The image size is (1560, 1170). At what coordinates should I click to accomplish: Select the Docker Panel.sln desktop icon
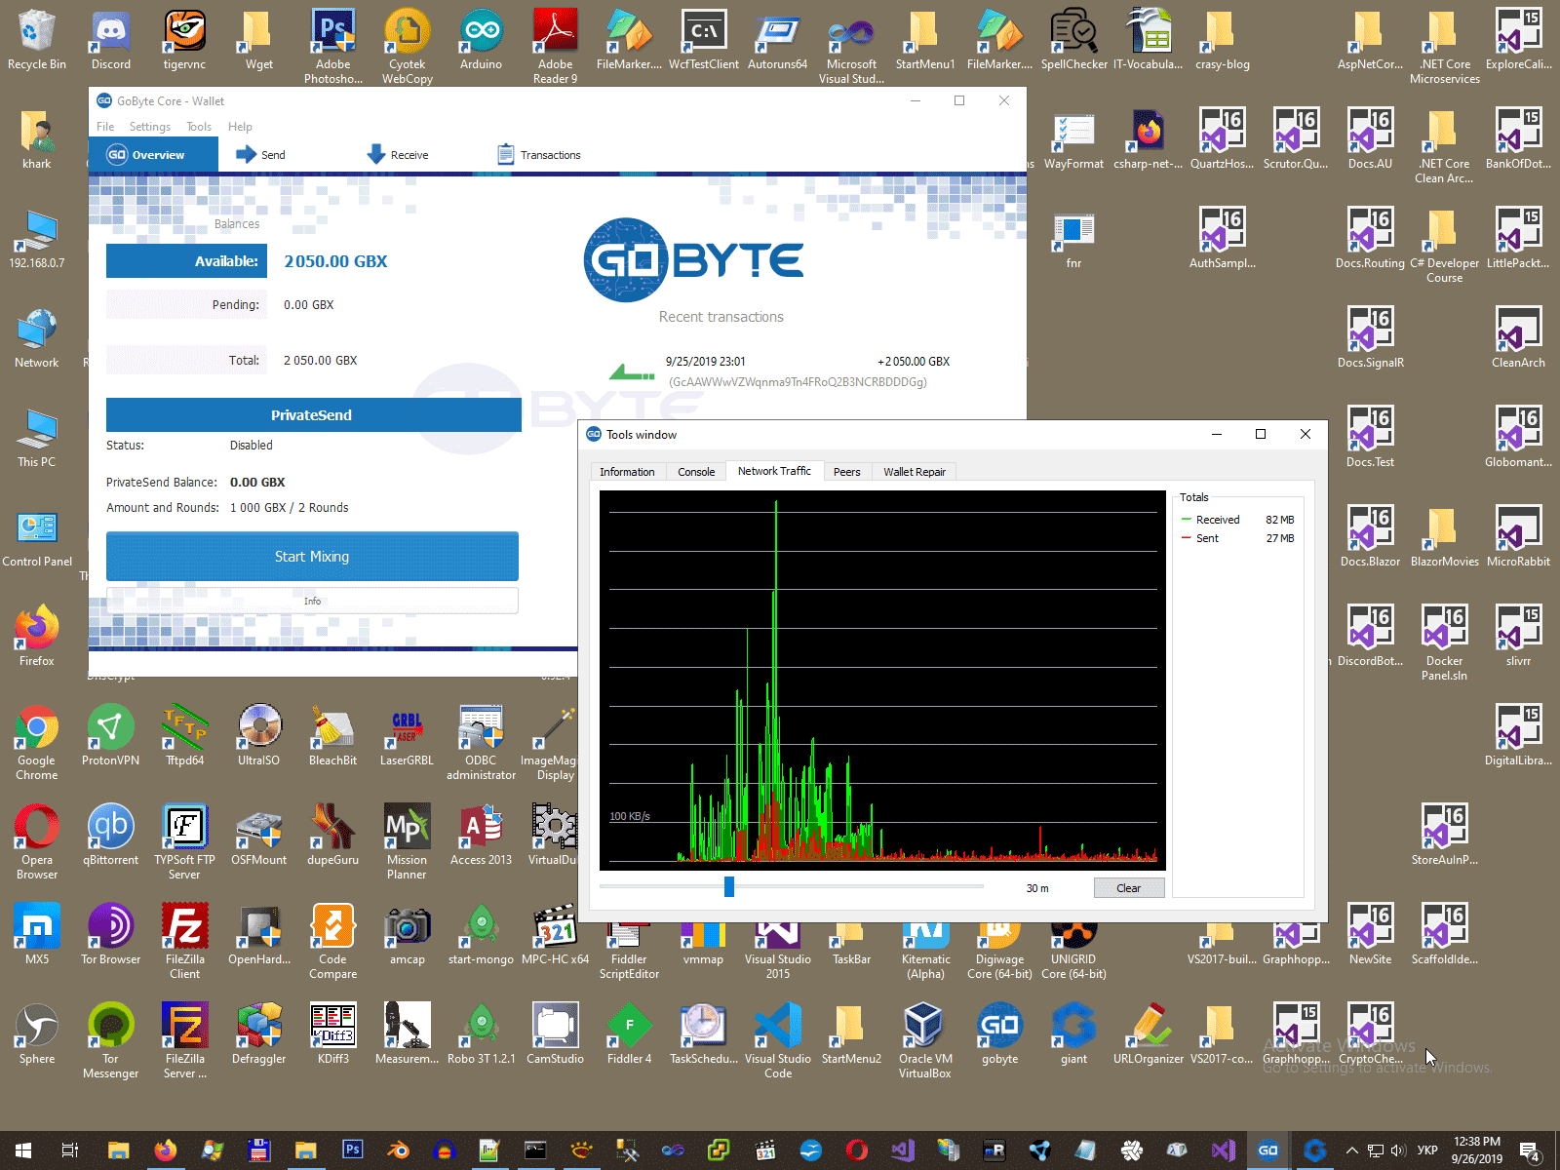click(x=1445, y=643)
